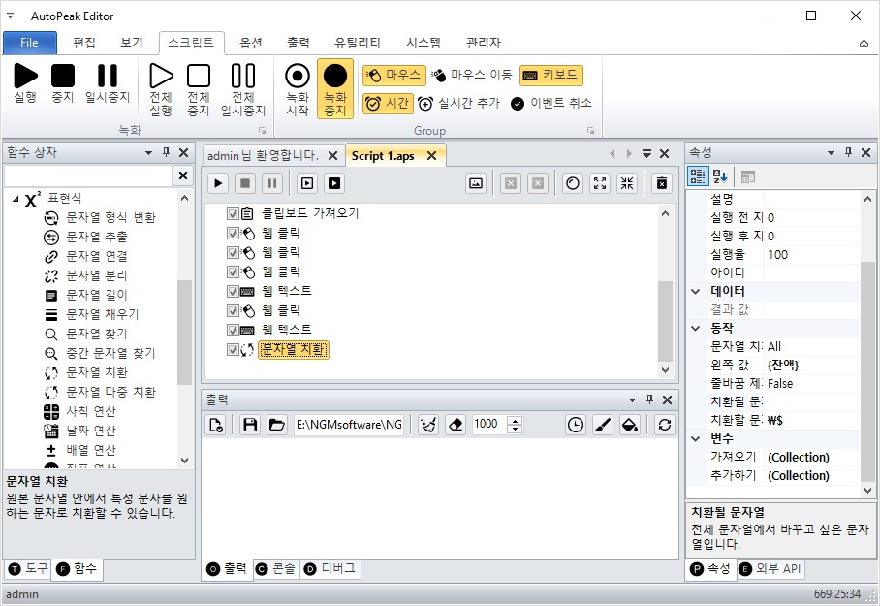This screenshot has width=880, height=606.
Task: Click 전체 일시중지 to pause all
Action: tap(243, 90)
